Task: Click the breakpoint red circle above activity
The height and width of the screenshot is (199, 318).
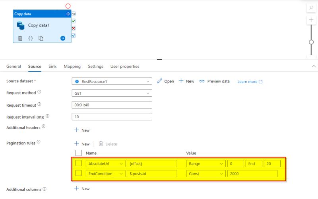Action: [x=68, y=6]
